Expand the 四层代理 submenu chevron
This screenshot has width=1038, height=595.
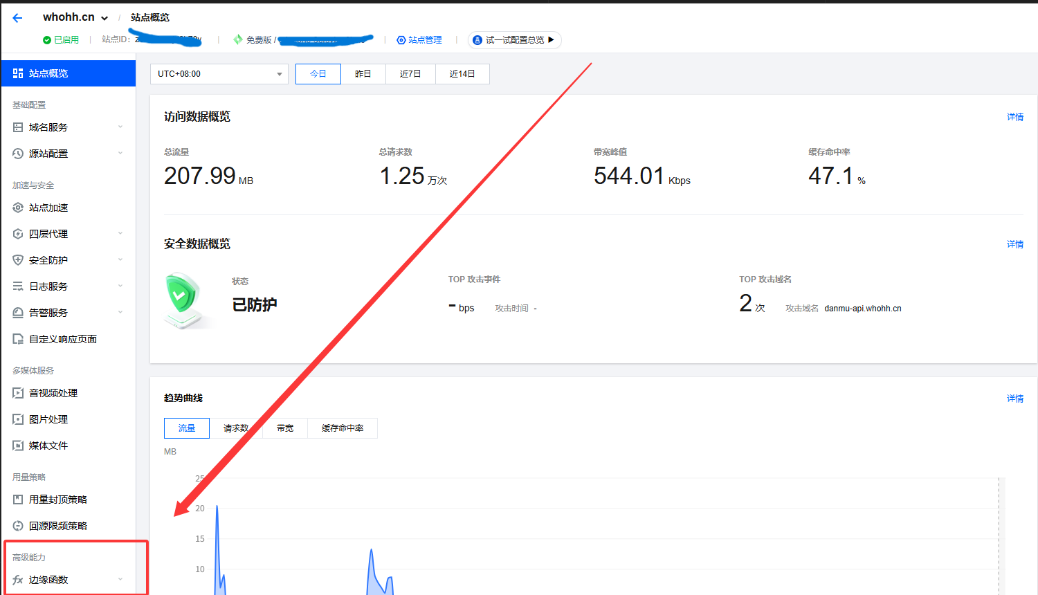[120, 233]
